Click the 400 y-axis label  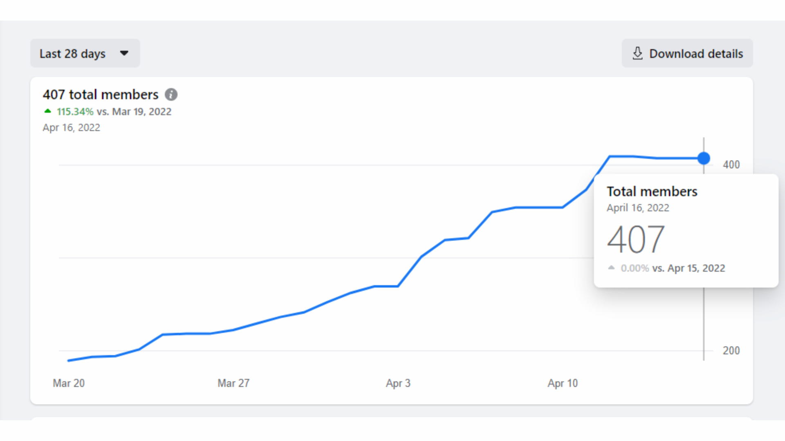coord(731,165)
